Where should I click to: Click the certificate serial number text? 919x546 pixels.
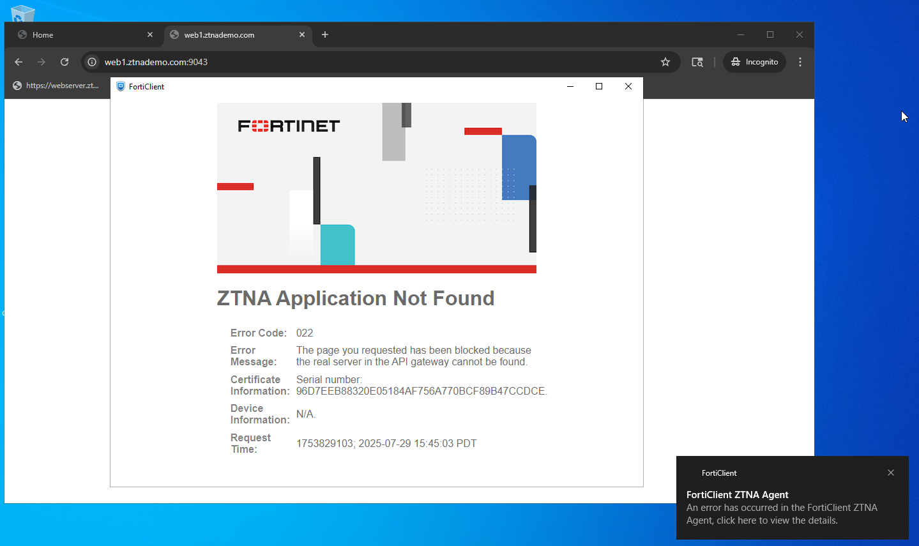[422, 385]
